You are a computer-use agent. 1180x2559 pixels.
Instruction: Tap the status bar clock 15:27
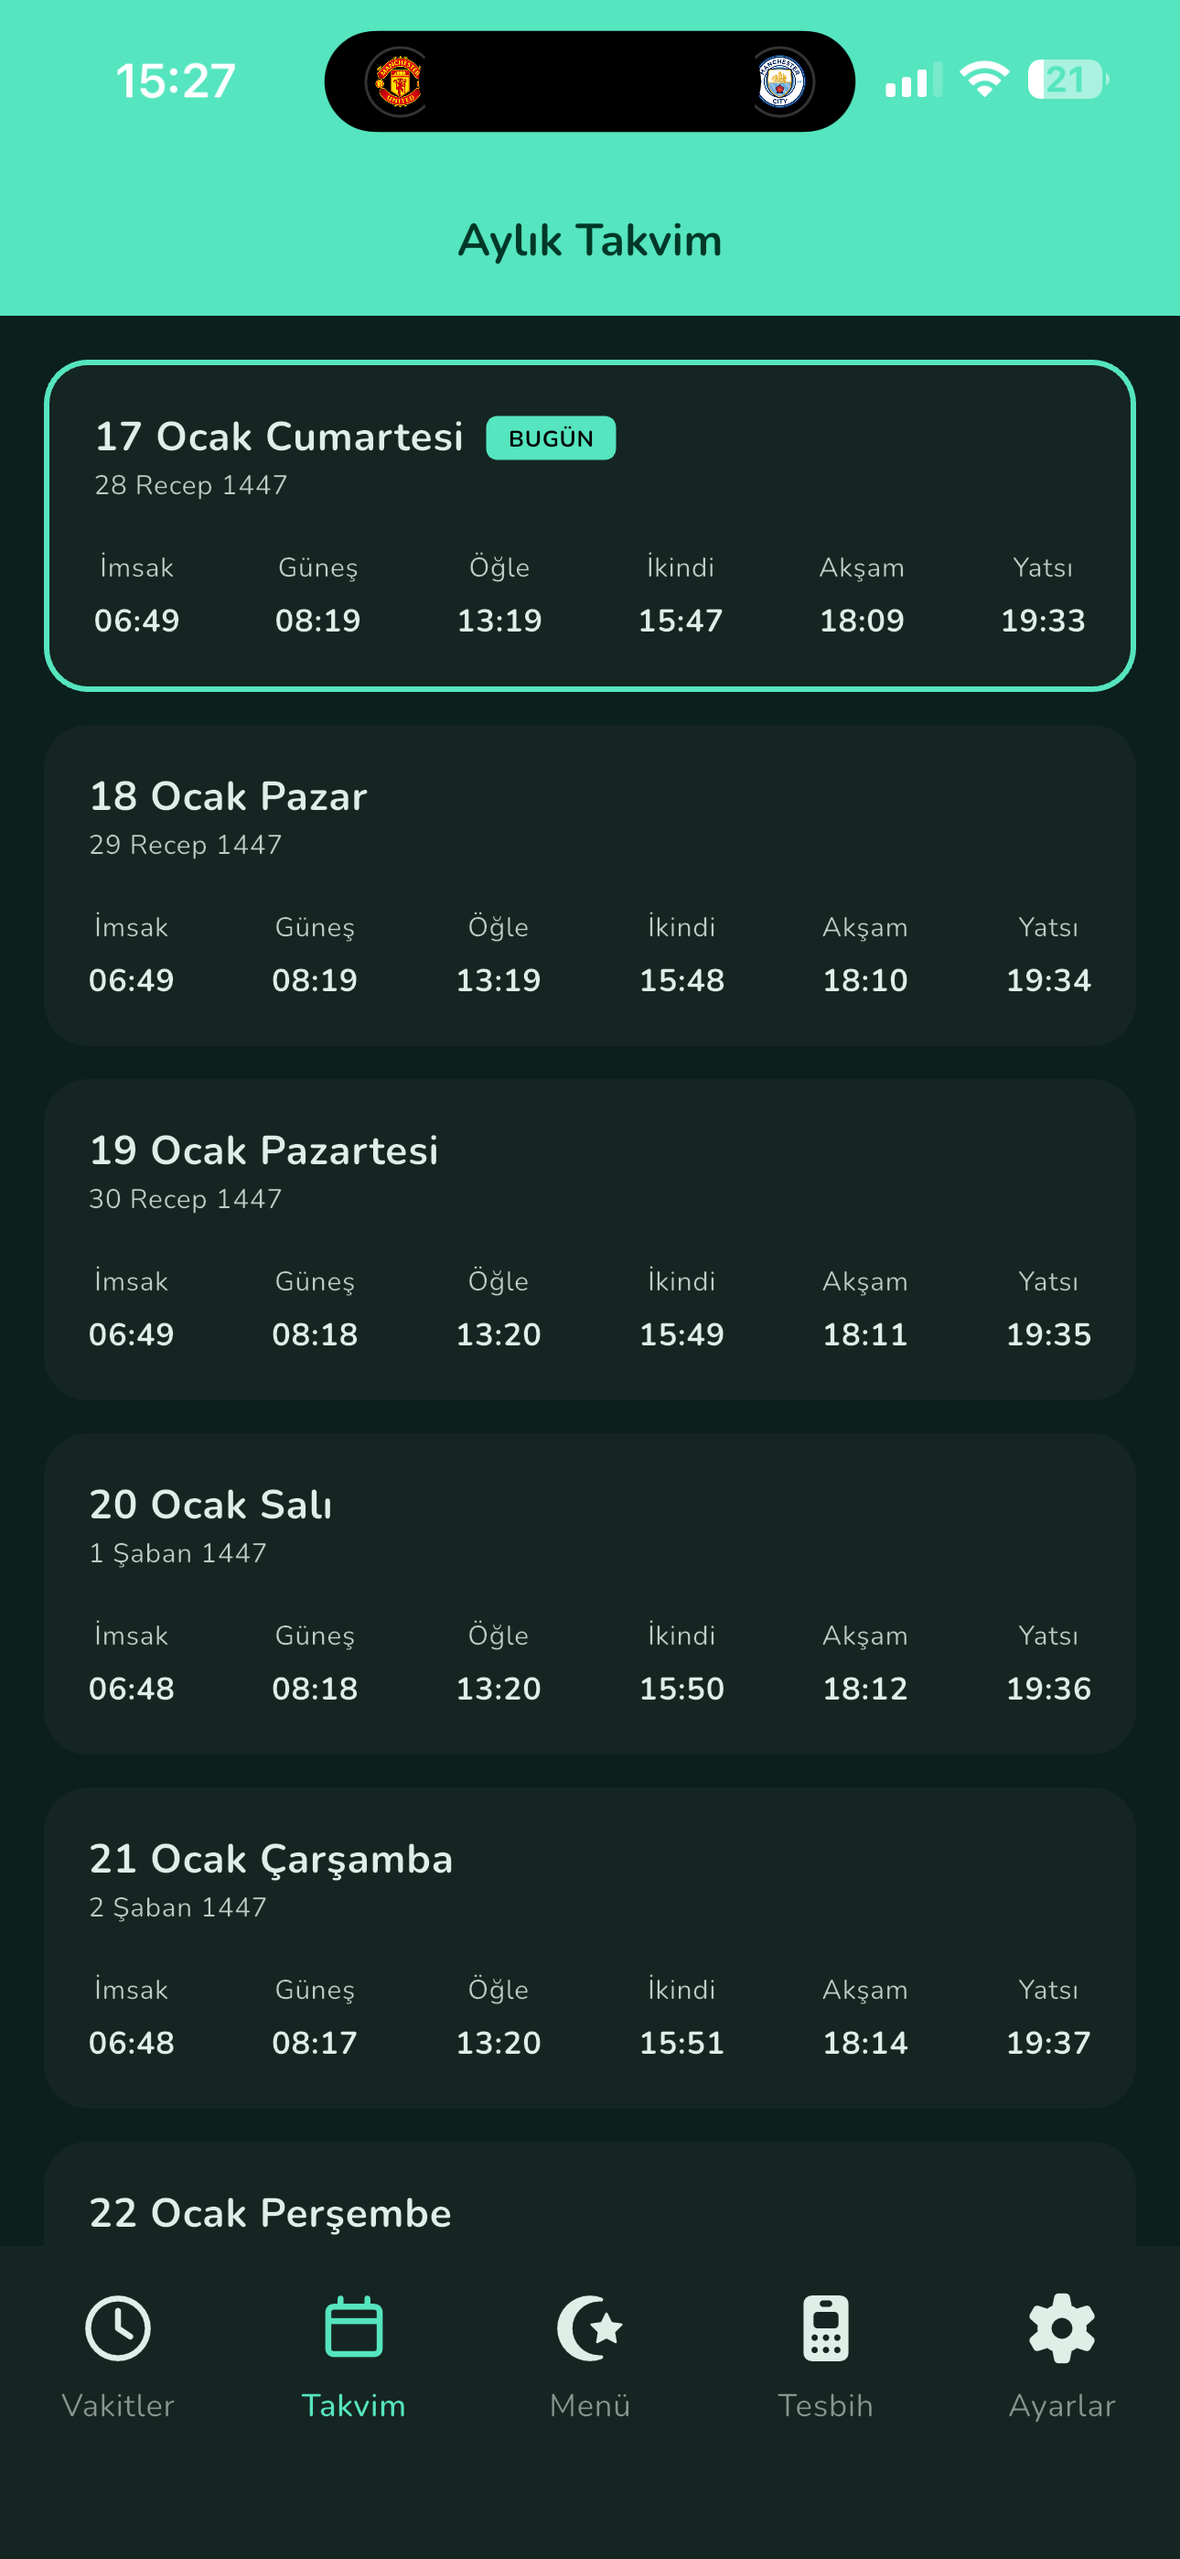(176, 81)
